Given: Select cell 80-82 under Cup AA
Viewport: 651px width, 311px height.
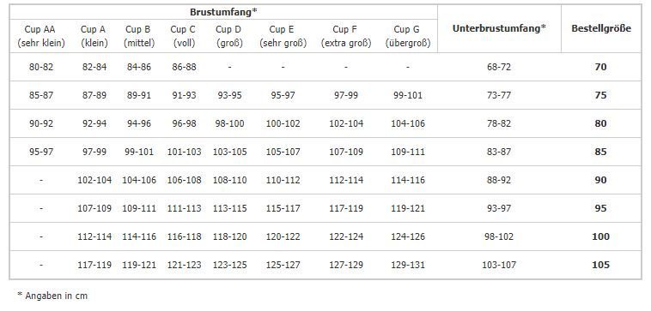Looking at the screenshot, I should point(41,67).
